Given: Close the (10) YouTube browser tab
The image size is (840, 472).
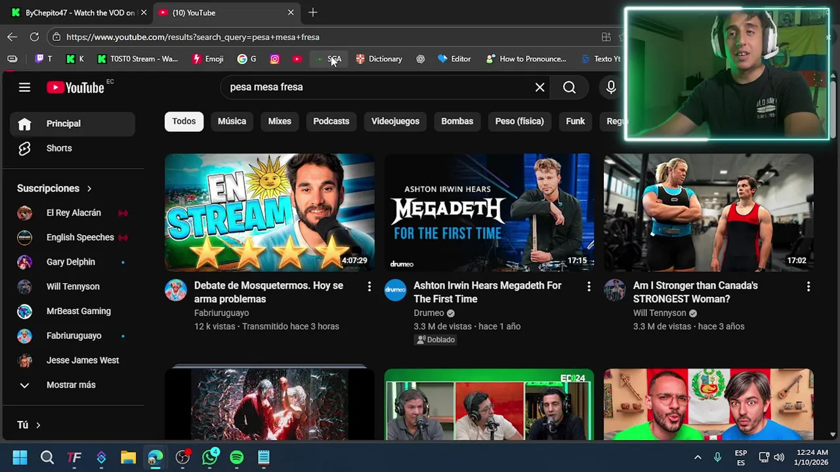Looking at the screenshot, I should tap(291, 12).
